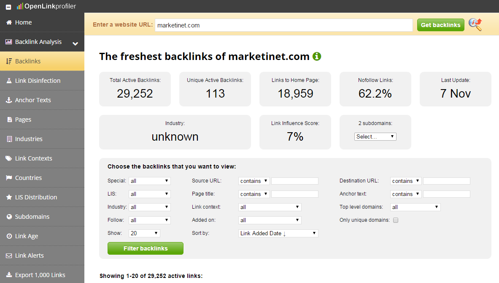The image size is (499, 283).
Task: Toggle the Only unique domains checkbox
Action: pos(396,220)
